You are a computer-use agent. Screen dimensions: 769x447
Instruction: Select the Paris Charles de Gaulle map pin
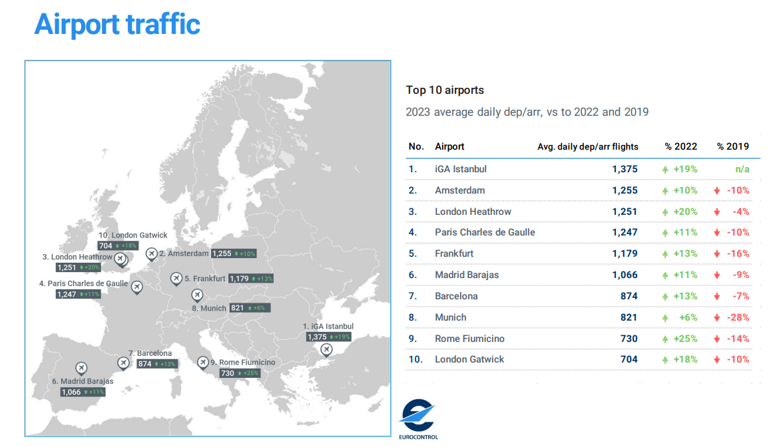[137, 287]
